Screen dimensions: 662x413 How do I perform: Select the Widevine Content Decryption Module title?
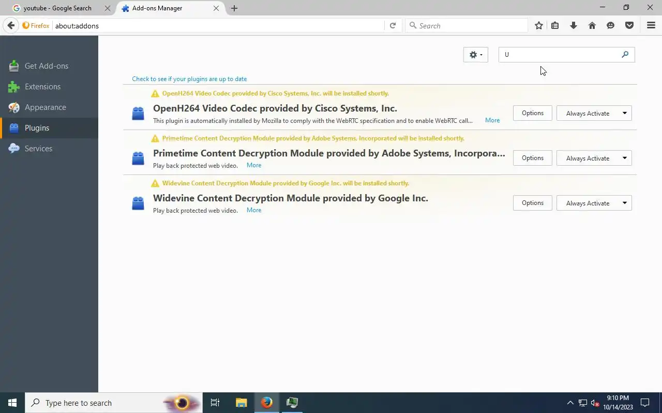click(291, 198)
